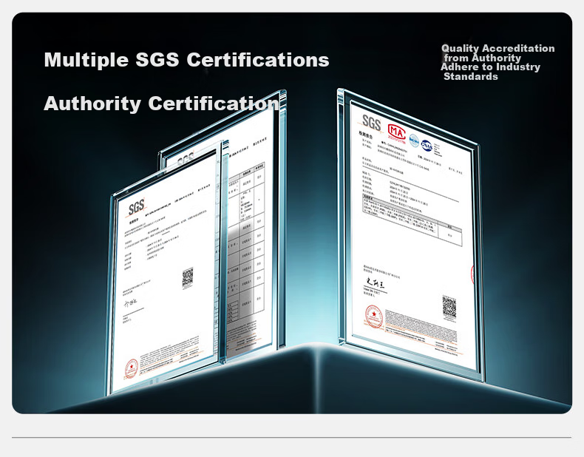
Task: Click the "Quality Accreditation from Authority" text
Action: (497, 53)
